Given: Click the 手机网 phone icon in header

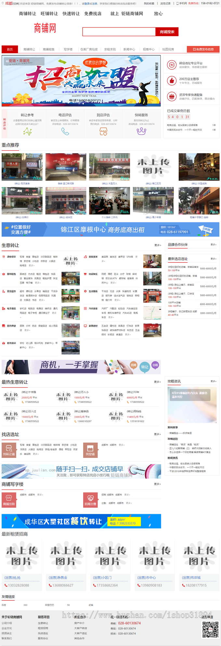Looking at the screenshot, I should [177, 4].
